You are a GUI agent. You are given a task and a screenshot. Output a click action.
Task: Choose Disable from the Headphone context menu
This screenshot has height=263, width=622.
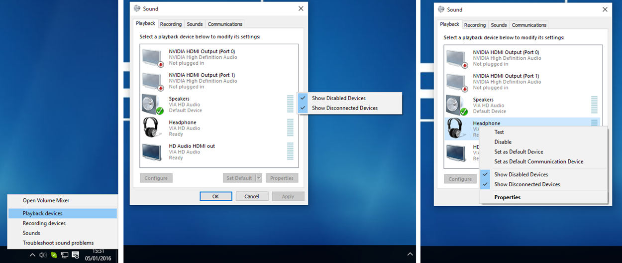(543, 142)
